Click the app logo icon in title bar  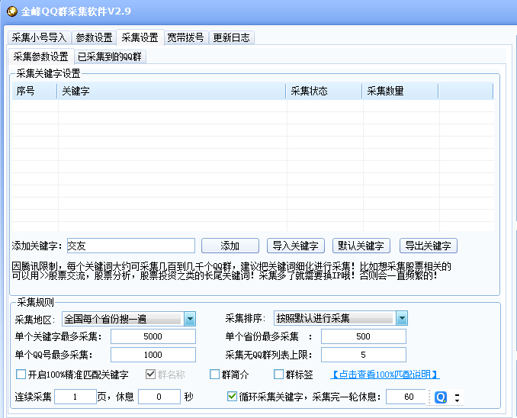pos(12,11)
